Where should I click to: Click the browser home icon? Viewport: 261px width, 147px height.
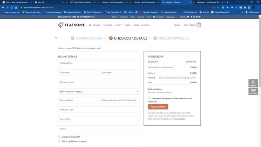point(16,7)
